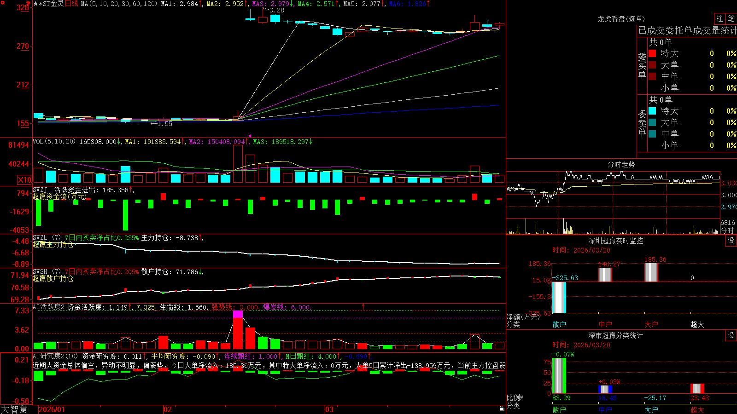737x414 pixels.
Task: Click the 主力持仓: -8.738 value
Action: 170,238
